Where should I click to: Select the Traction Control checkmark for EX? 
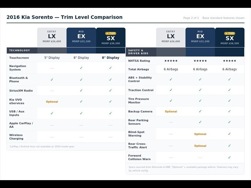(x=200, y=90)
